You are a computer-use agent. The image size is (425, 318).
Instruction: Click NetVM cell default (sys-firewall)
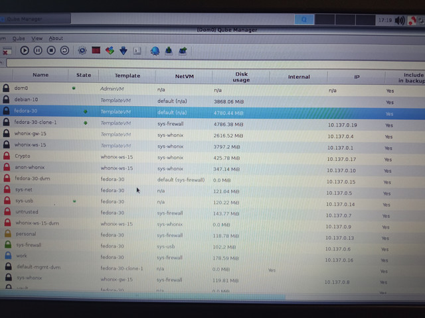[181, 180]
